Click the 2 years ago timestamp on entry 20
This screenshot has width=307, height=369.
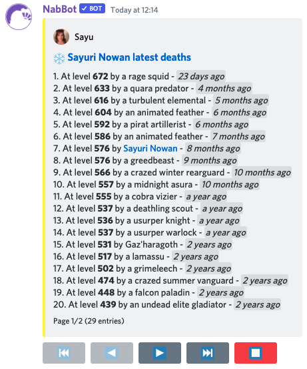click(258, 304)
